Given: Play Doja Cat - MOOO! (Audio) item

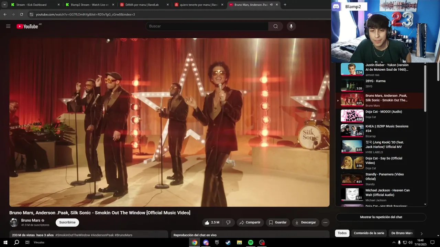Looking at the screenshot, I should point(379,116).
